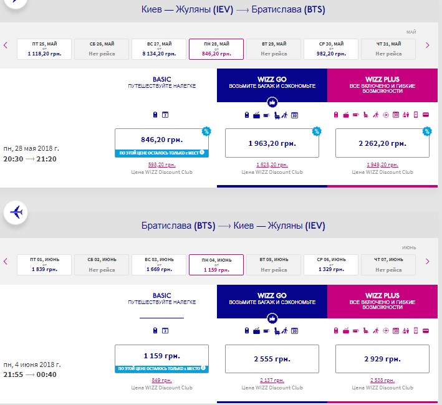Choose the 2 929 грн. WIZZ Plus fare
The height and width of the screenshot is (405, 442).
[x=382, y=360]
